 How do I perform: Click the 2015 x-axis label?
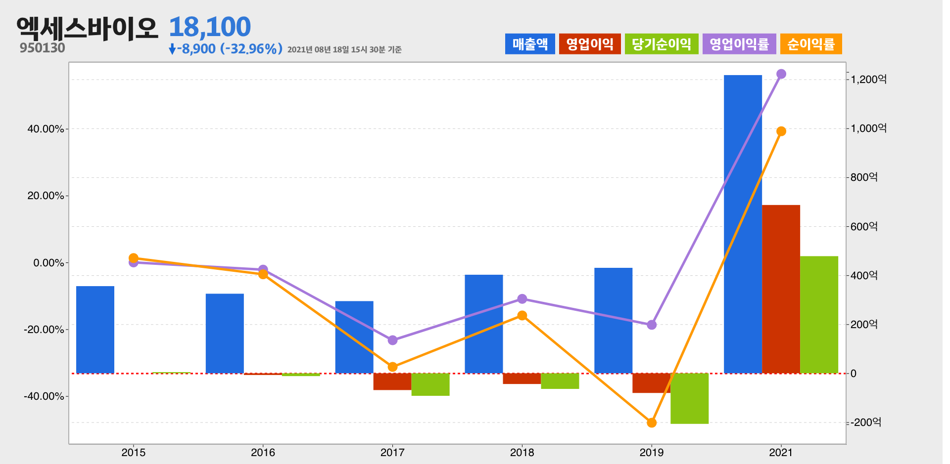(x=133, y=452)
